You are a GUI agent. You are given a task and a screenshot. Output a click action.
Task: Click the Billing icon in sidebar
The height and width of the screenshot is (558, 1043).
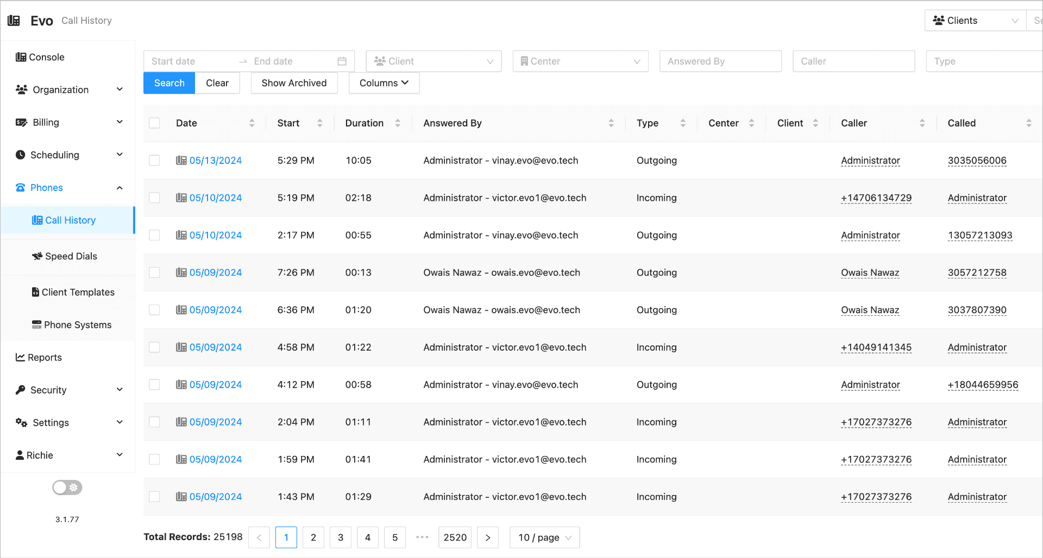(x=22, y=122)
